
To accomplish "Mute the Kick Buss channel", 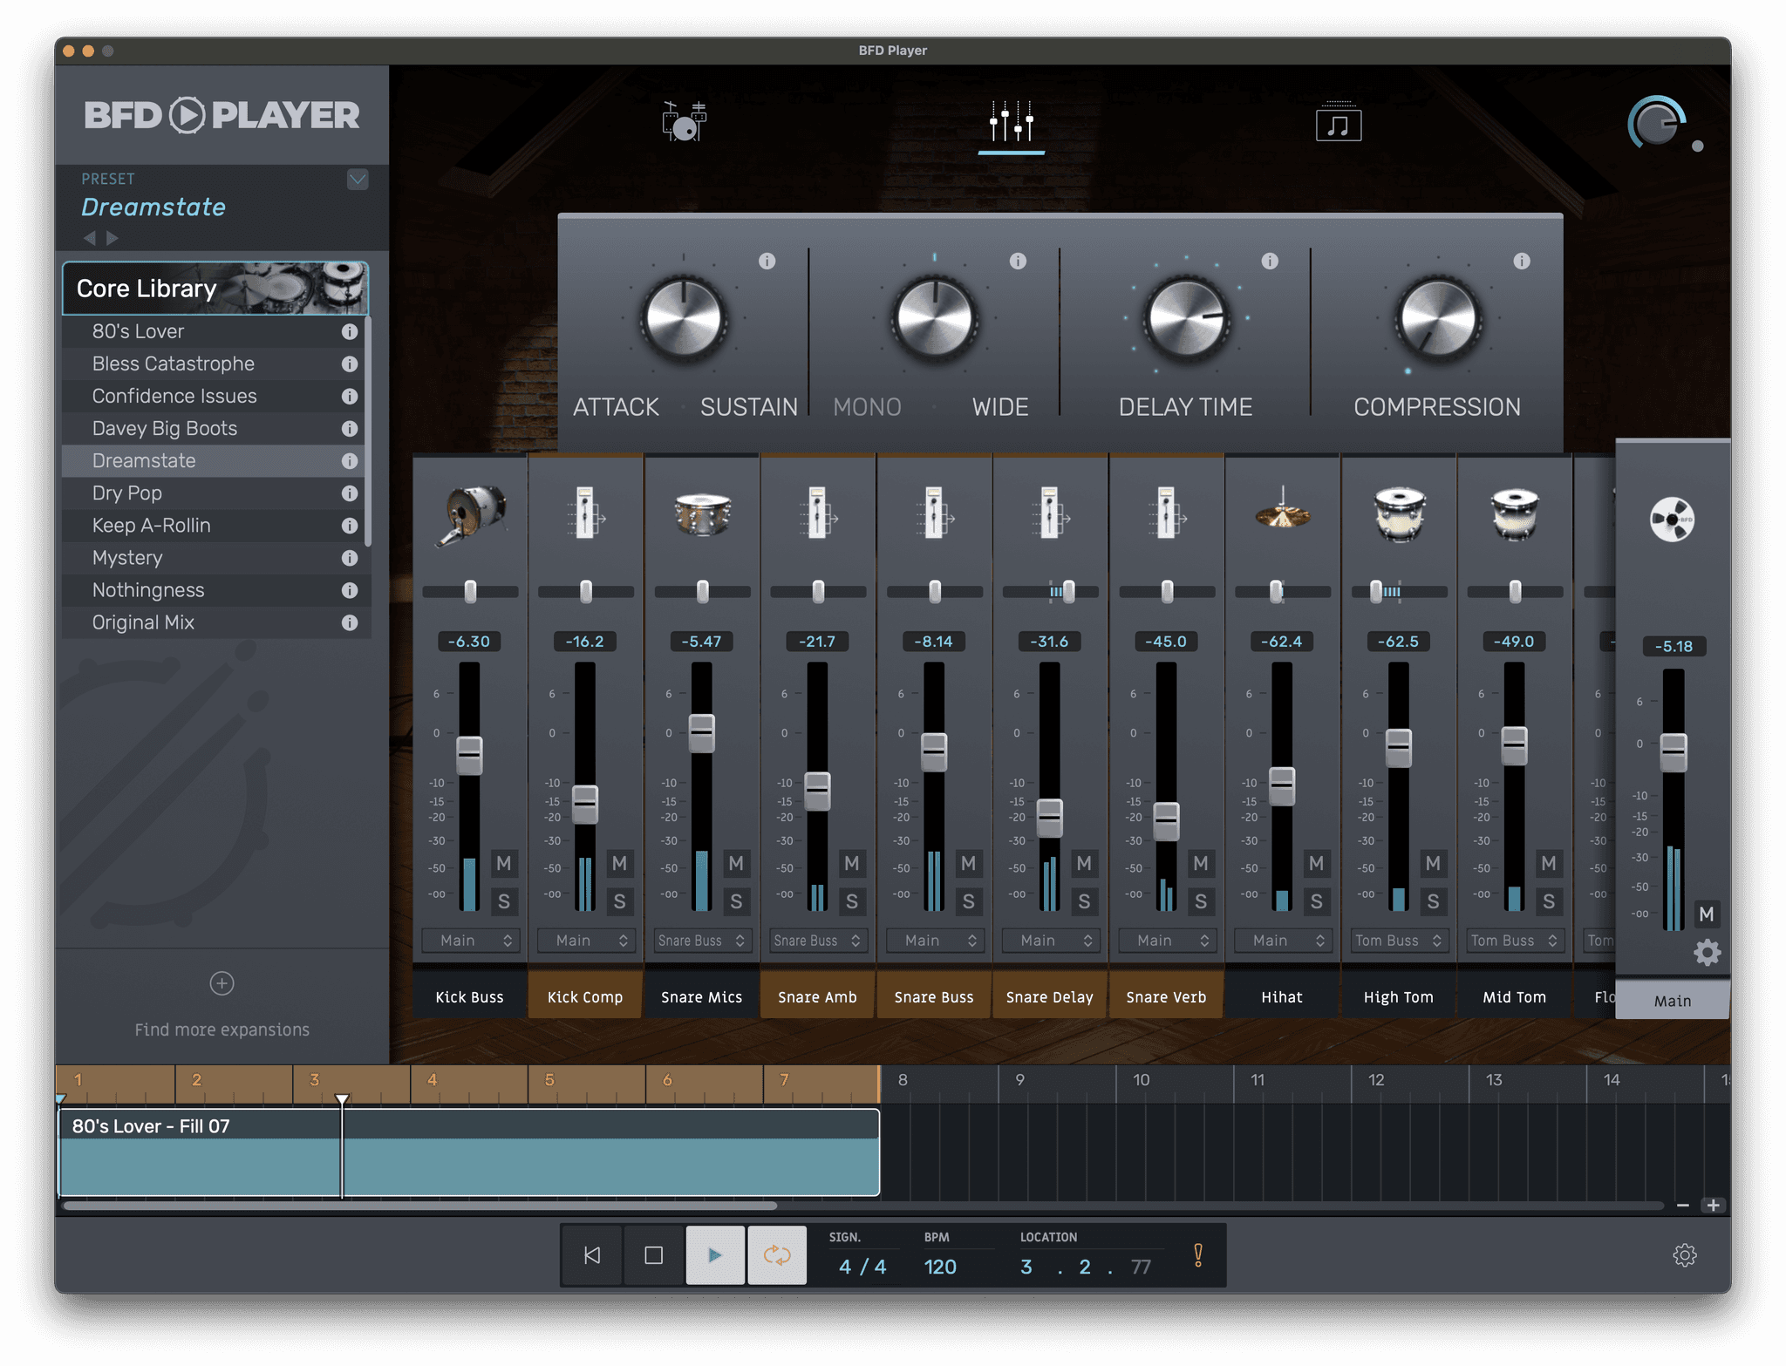I will (x=503, y=863).
